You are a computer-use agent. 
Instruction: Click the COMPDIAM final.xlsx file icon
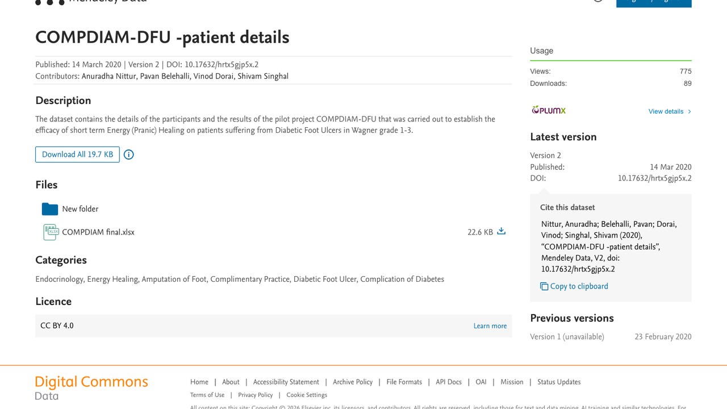pos(51,232)
